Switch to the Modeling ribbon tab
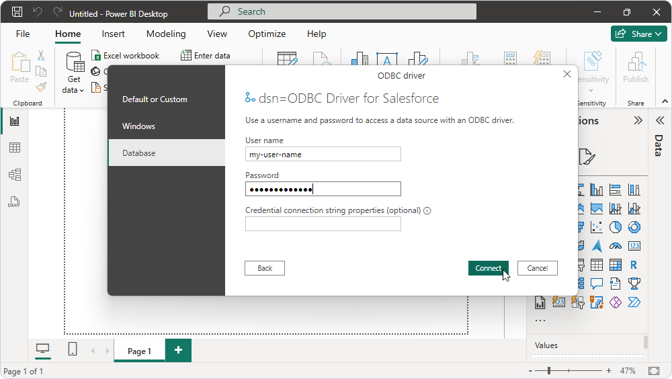672x379 pixels. coord(166,34)
